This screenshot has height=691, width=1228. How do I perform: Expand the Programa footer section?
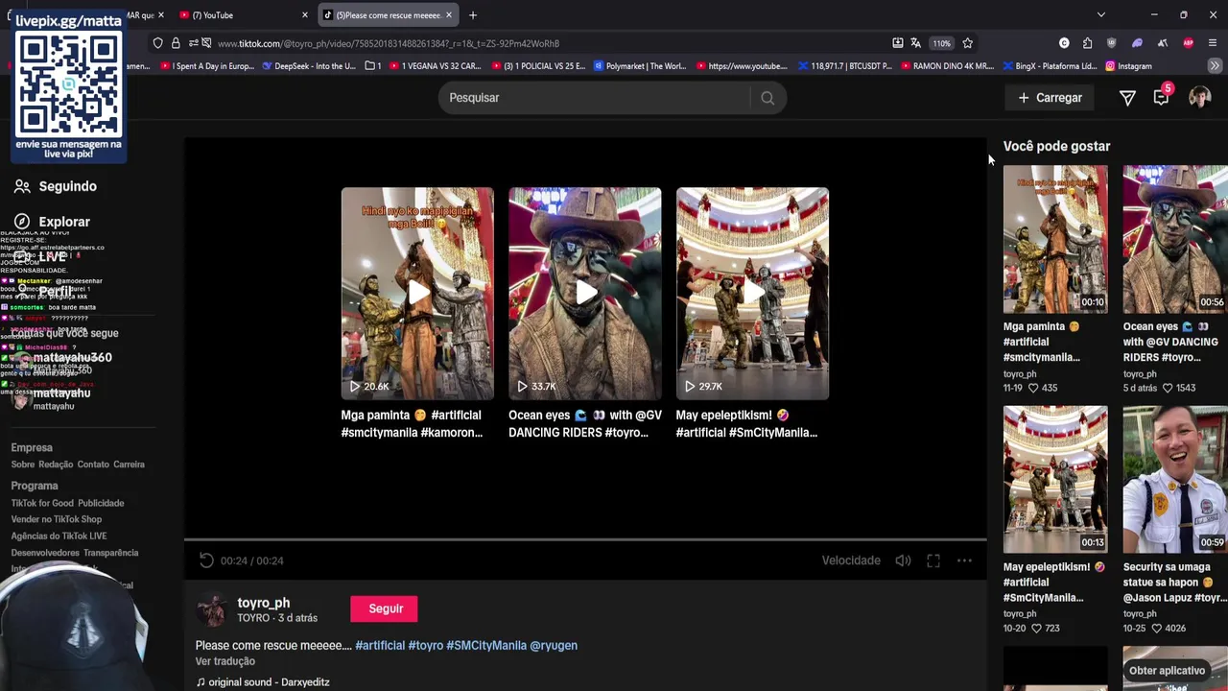35,486
